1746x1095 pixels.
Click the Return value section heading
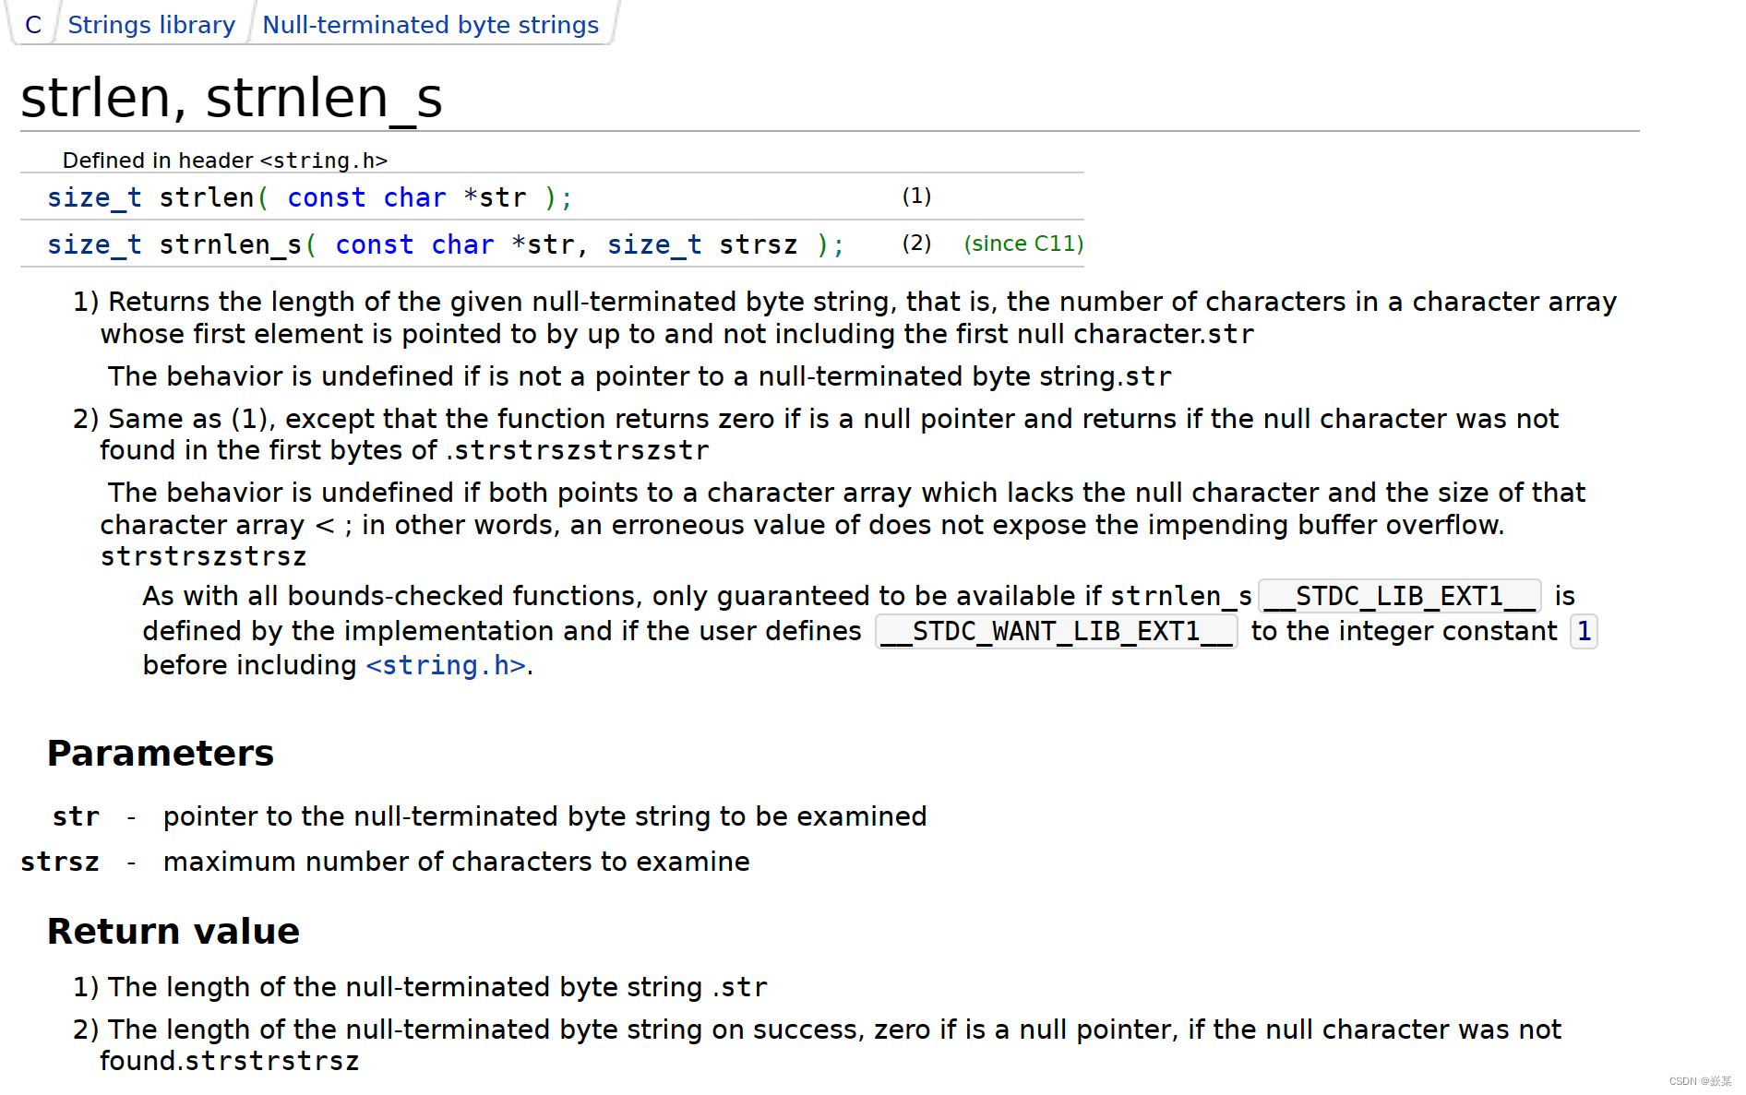tap(173, 931)
